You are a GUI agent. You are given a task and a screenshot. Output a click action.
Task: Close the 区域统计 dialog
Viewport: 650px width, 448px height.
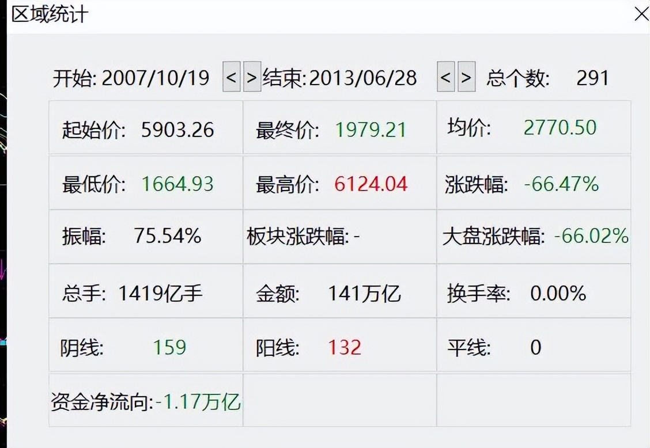(x=641, y=14)
